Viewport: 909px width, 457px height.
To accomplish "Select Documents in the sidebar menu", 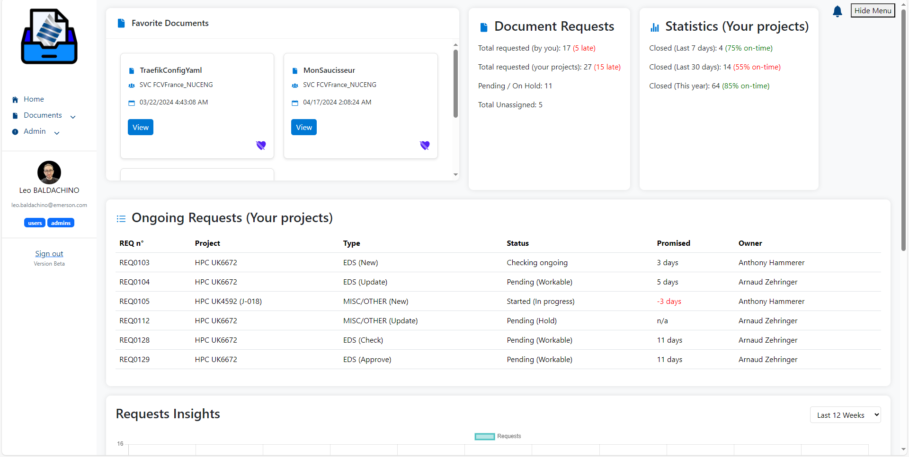I will [x=43, y=115].
